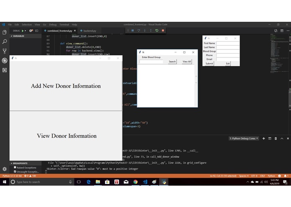Open the Debug menu
The height and width of the screenshot is (207, 291).
53,24
